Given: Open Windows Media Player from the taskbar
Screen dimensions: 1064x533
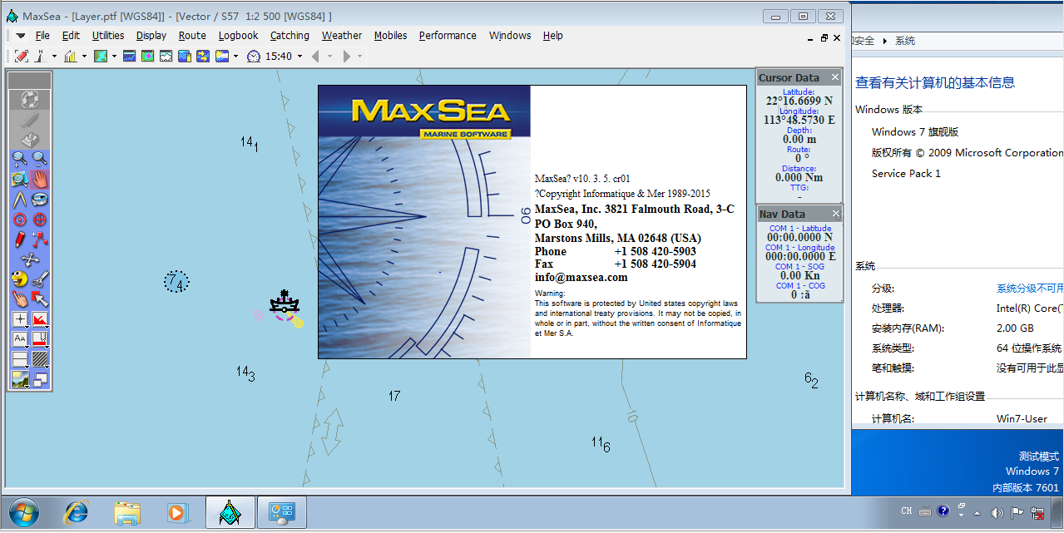Looking at the screenshot, I should coord(177,512).
